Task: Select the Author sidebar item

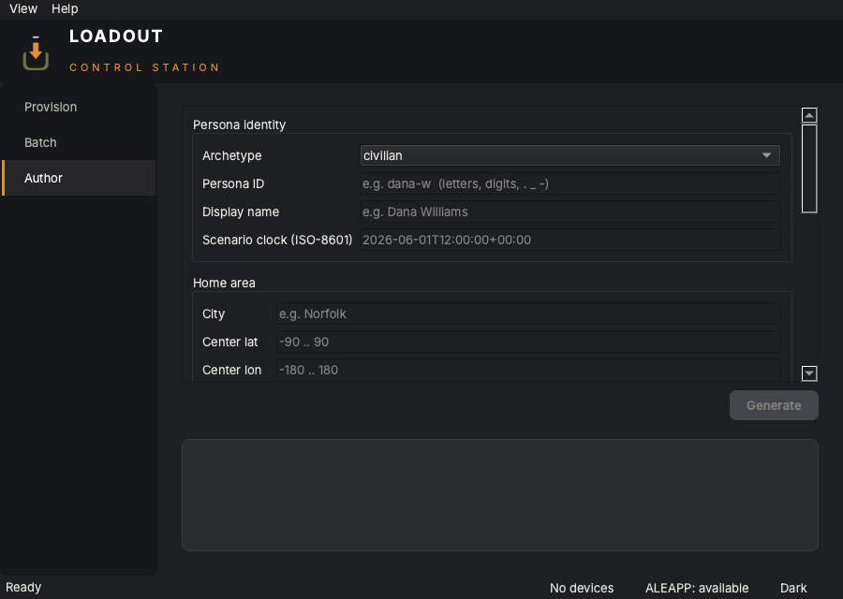Action: click(80, 178)
